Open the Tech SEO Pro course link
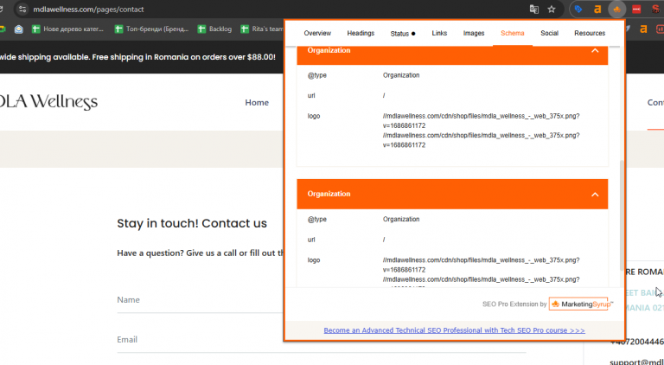The width and height of the screenshot is (664, 365). coord(454,330)
